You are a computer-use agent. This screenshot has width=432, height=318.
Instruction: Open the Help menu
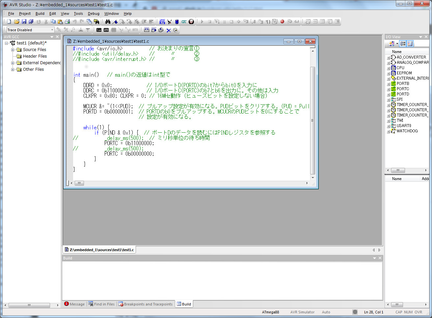(128, 13)
